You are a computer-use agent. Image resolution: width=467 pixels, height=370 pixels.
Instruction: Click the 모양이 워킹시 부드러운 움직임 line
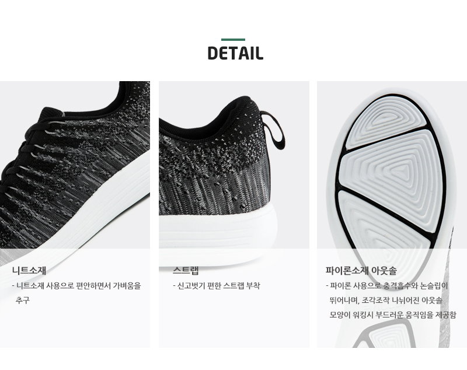(x=392, y=315)
